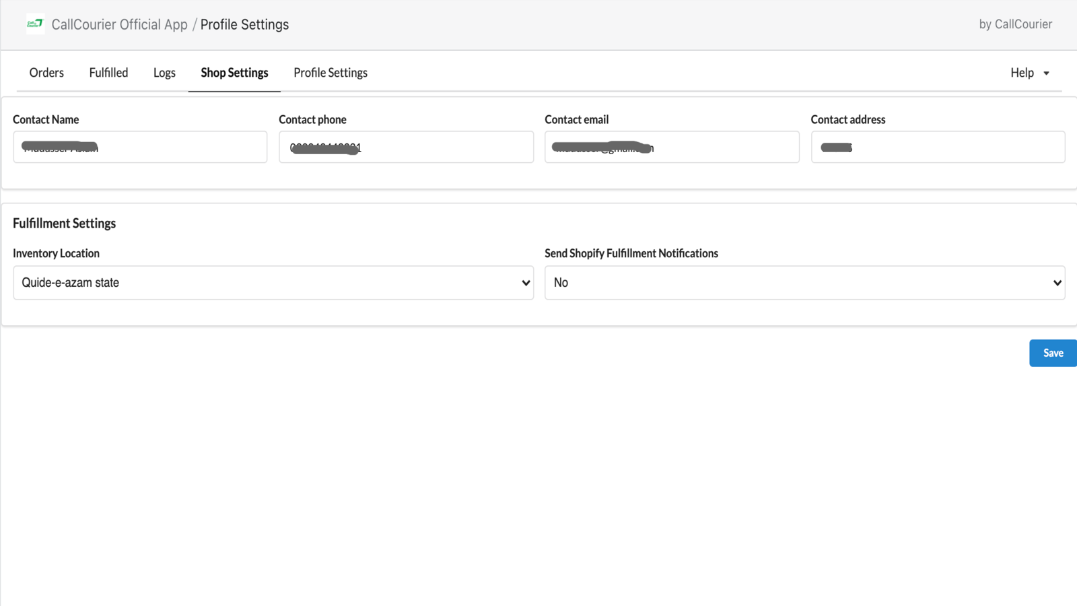
Task: Open CallCourier Official App breadcrumb link
Action: click(x=120, y=24)
